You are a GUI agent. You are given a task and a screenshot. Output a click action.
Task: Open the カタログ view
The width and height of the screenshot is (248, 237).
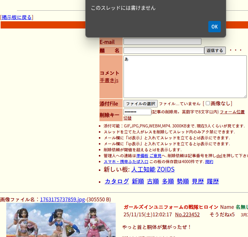[x=117, y=181]
